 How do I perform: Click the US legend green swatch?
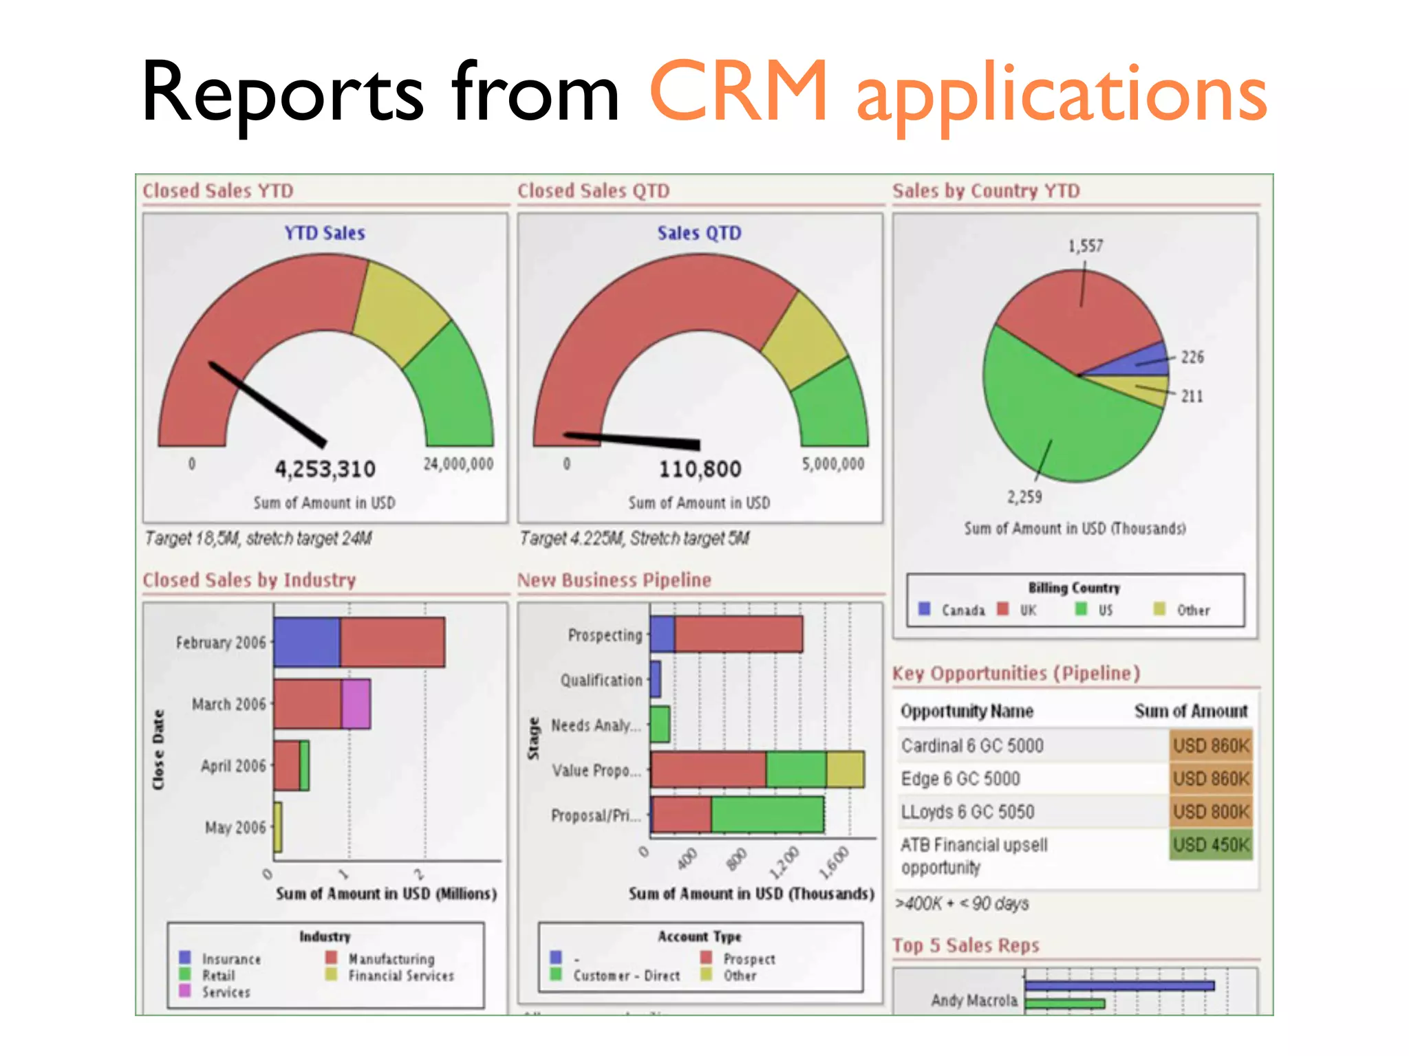pos(1081,609)
